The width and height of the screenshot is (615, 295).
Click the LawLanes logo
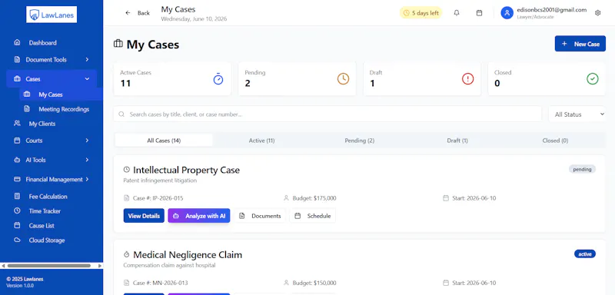click(x=52, y=15)
